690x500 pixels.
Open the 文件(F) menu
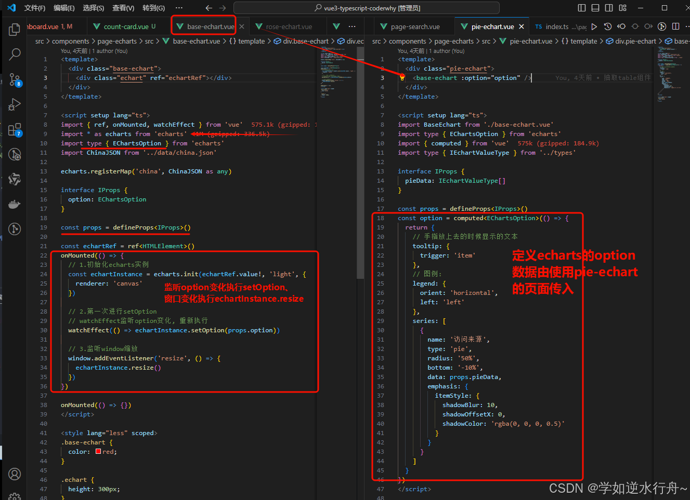click(35, 8)
